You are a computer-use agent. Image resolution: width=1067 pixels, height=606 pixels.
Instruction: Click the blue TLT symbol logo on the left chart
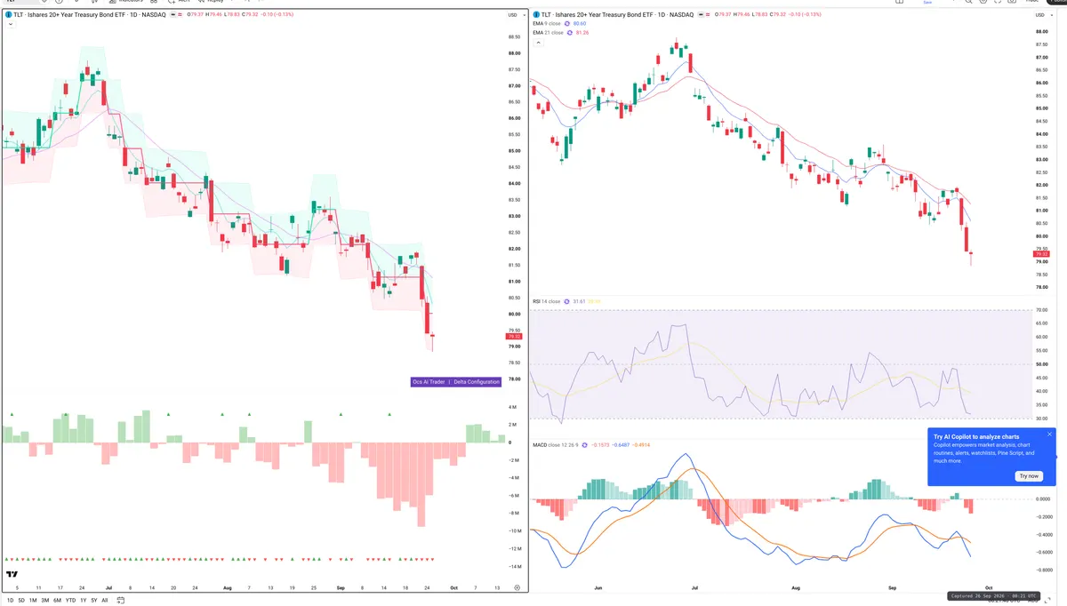(8, 15)
